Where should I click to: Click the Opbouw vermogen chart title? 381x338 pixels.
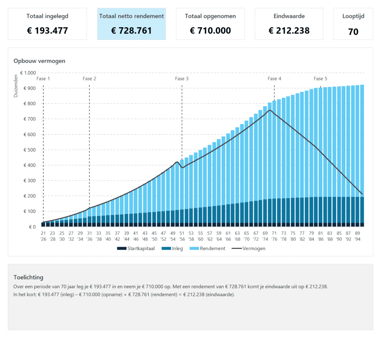pyautogui.click(x=39, y=61)
